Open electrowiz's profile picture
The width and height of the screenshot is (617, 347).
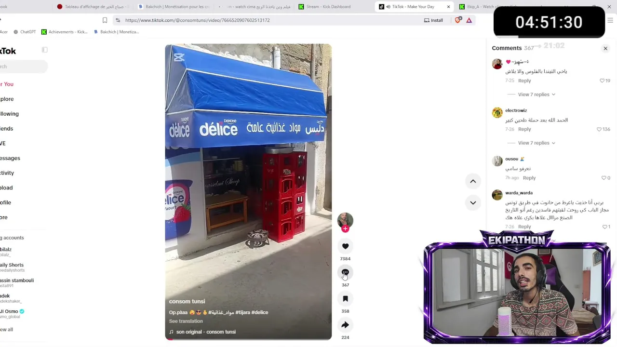497,113
